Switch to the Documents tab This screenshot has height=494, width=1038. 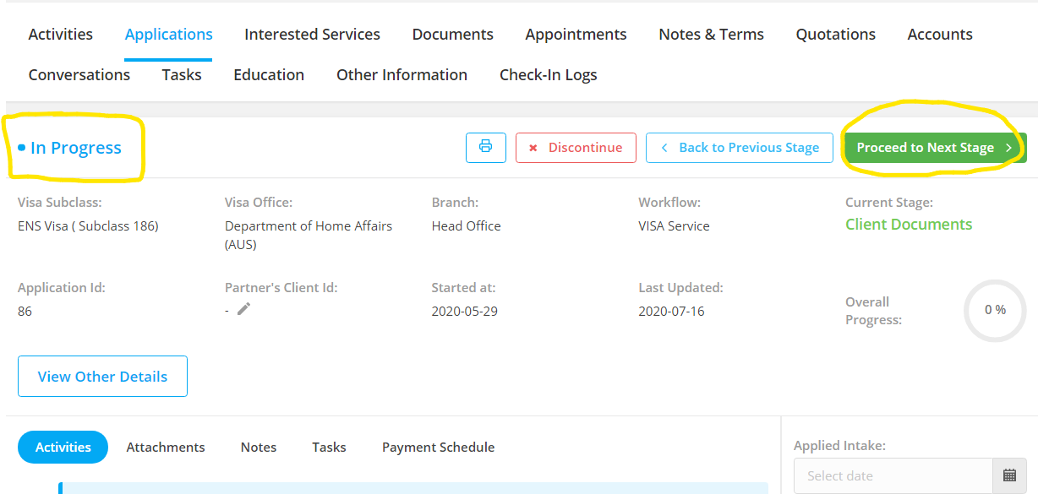click(452, 34)
